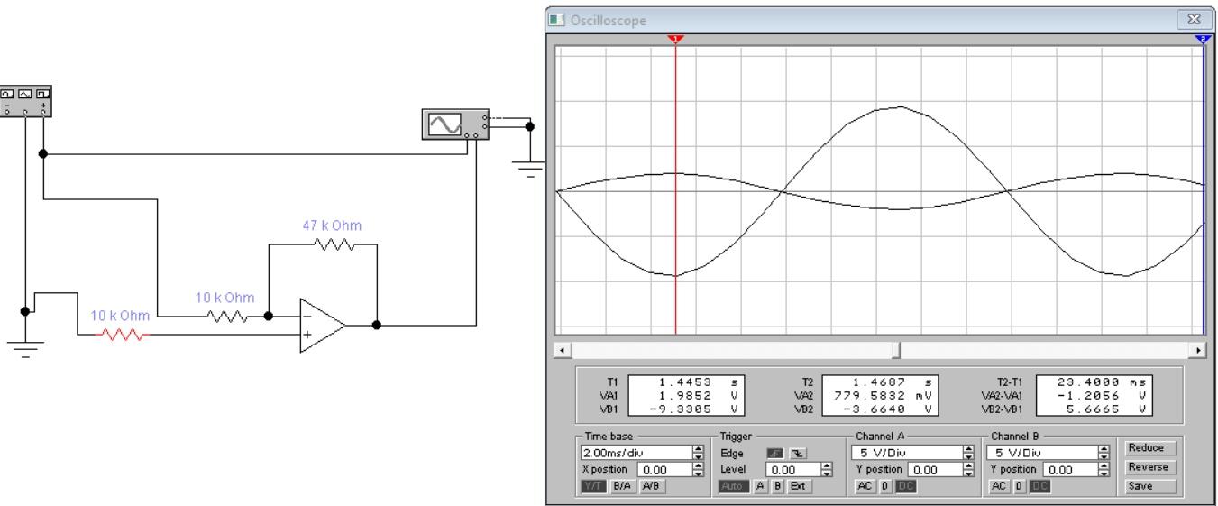The height and width of the screenshot is (506, 1218).
Task: Set trigger source to channel B
Action: 777,486
